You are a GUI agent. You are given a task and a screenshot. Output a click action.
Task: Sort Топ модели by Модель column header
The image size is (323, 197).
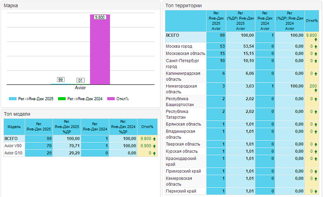tap(14, 126)
